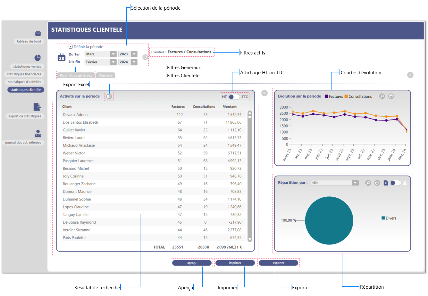The height and width of the screenshot is (296, 428).
Task: Zoom the Evolution chart with magnifier icon
Action: pos(382,96)
